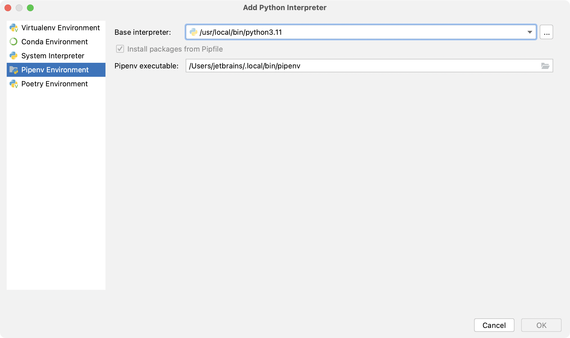Select the Conda Environment option in sidebar
The image size is (570, 338).
click(54, 41)
